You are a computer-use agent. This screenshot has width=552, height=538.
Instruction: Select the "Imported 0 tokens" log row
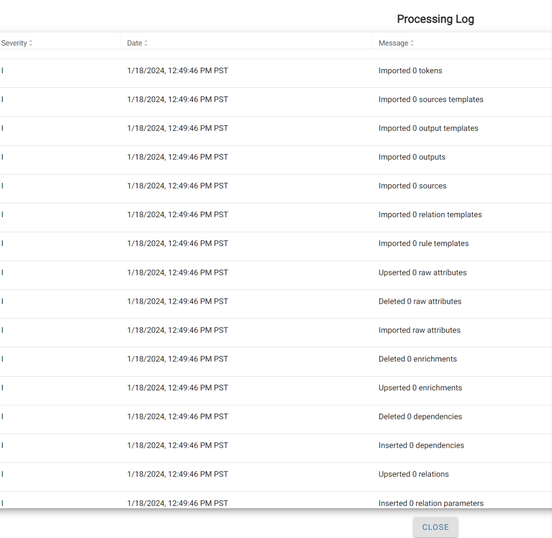(410, 71)
